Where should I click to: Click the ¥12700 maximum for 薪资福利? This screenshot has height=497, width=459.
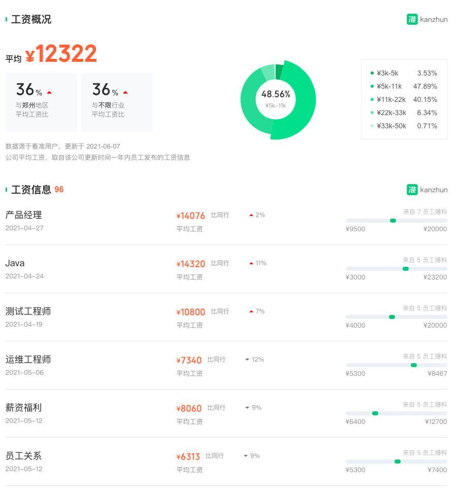436,422
